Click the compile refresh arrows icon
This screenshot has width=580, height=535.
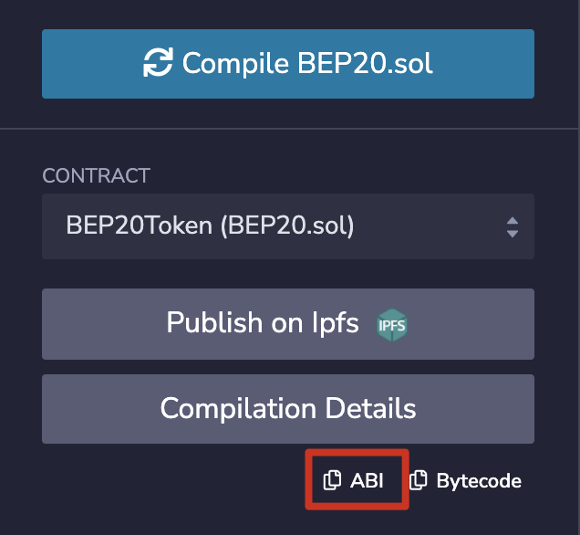tap(160, 63)
